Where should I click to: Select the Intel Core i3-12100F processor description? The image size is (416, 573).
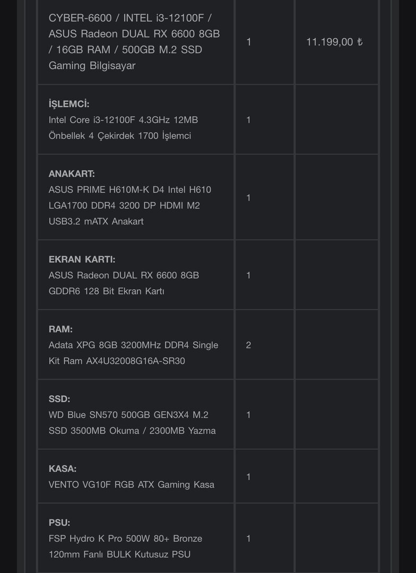123,128
